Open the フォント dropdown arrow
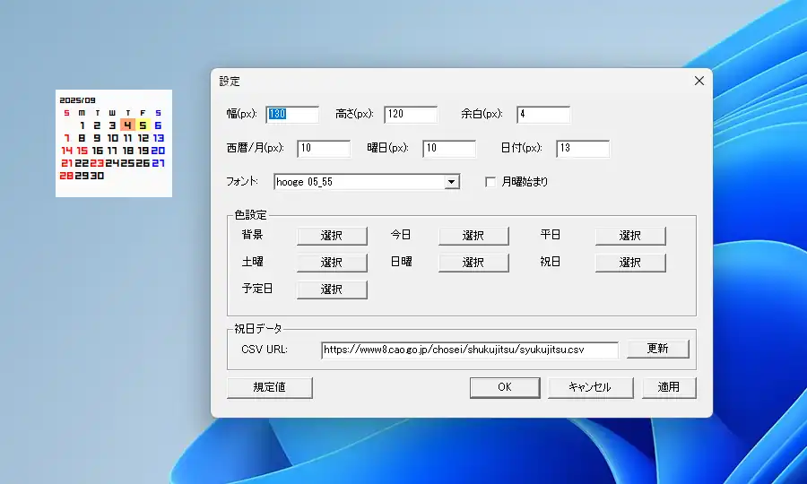The height and width of the screenshot is (484, 807). click(x=451, y=182)
